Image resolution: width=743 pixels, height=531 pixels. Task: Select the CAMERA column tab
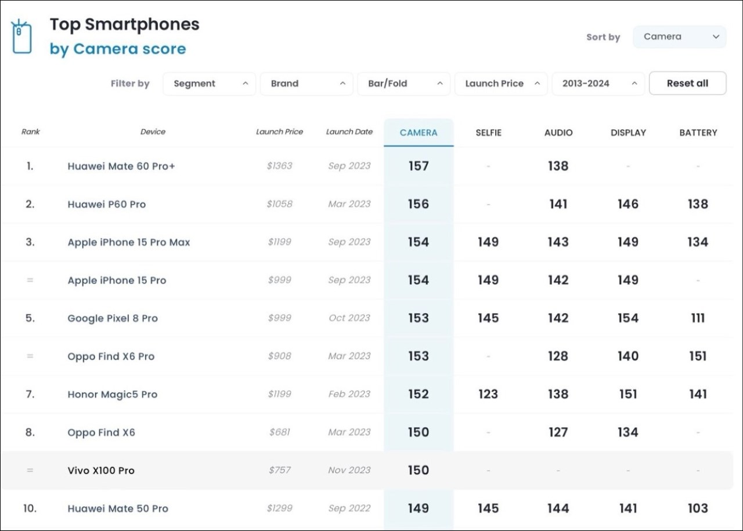coord(419,133)
